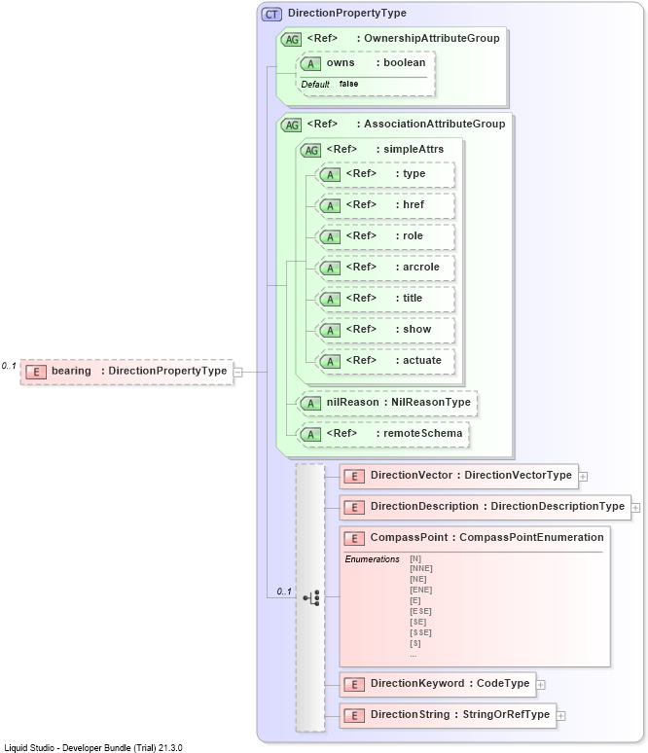This screenshot has height=753, width=648.
Task: Click the AG icon beside AssociationAttributeGroup
Action: pyautogui.click(x=291, y=125)
